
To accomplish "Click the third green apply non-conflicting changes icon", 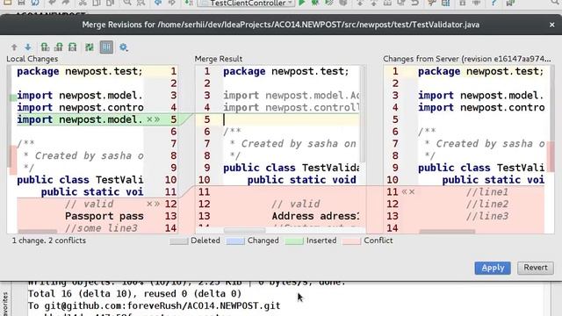I will 72,47.
